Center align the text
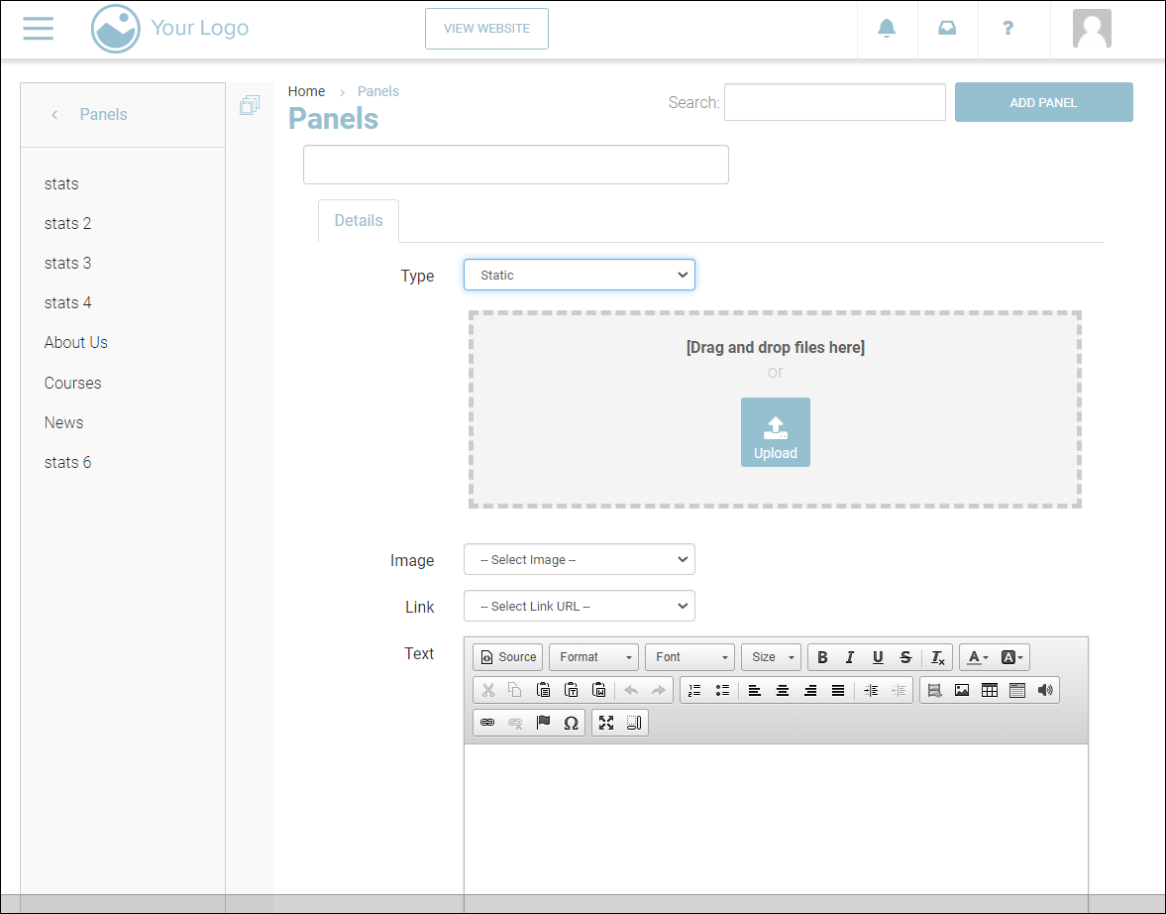This screenshot has height=914, width=1166. tap(783, 690)
